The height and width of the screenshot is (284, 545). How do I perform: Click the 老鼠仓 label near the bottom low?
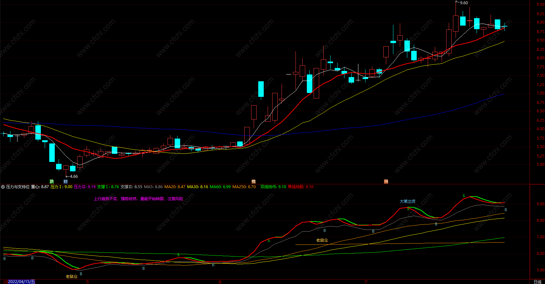(x=72, y=277)
